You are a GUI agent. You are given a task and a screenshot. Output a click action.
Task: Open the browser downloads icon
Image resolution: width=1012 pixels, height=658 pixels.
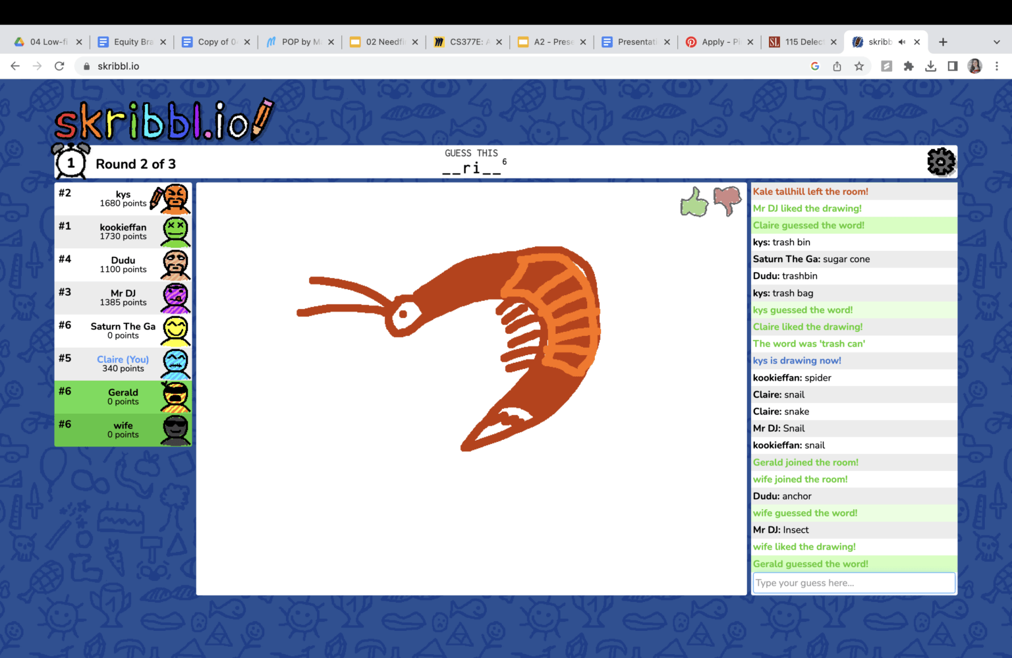click(930, 66)
